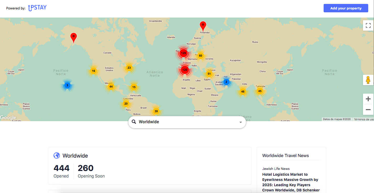The height and width of the screenshot is (193, 374).
Task: Click the Datos de mapas ©2020 text
Action: pyautogui.click(x=337, y=119)
